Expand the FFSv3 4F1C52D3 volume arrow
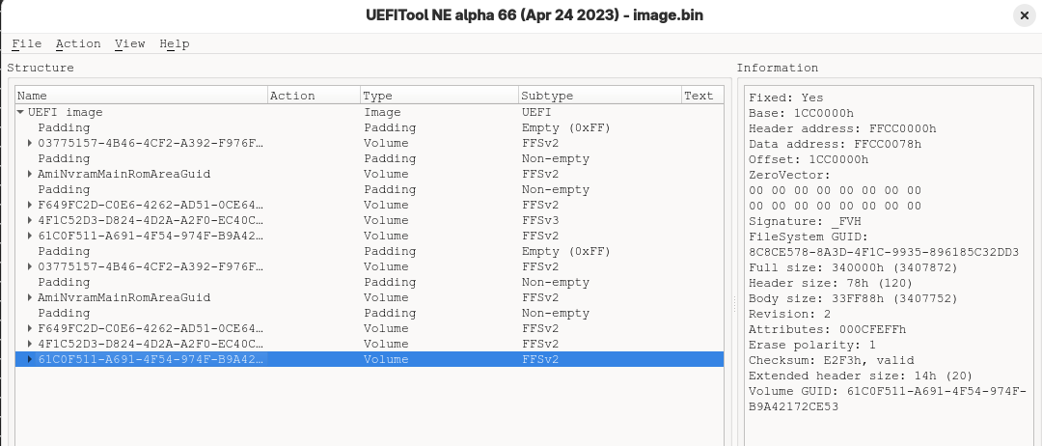1042x446 pixels. click(x=31, y=220)
